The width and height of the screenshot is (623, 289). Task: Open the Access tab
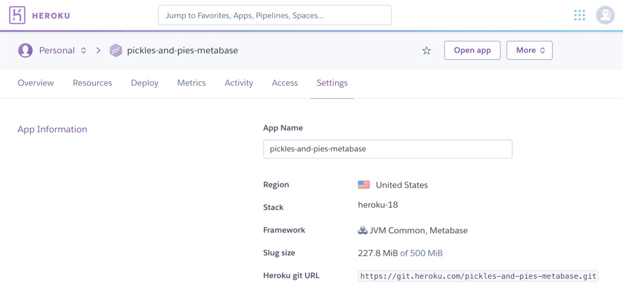pyautogui.click(x=285, y=83)
